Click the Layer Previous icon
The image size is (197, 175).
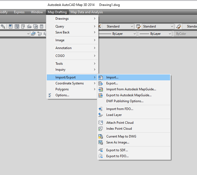click(40, 34)
